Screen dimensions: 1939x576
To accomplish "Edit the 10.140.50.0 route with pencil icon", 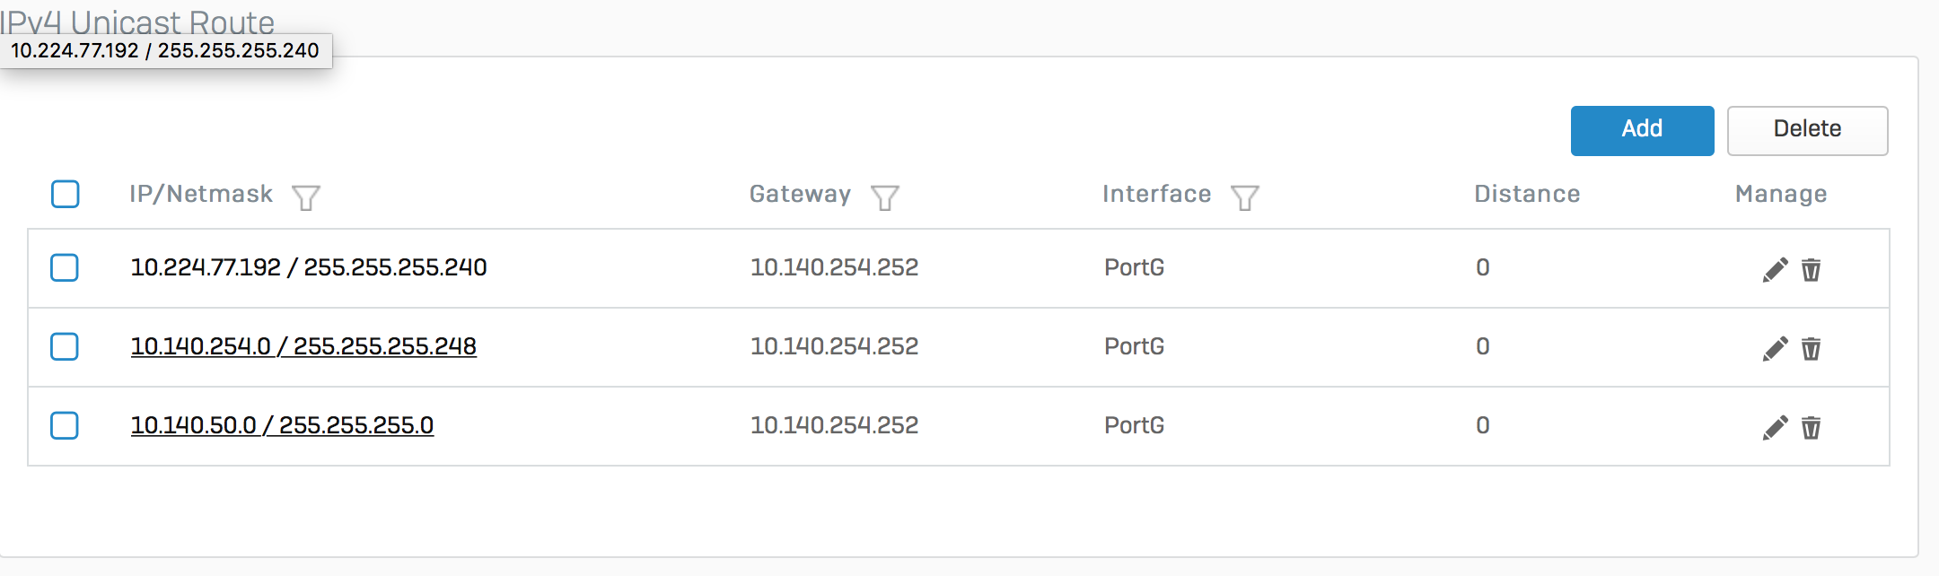I will tap(1775, 427).
